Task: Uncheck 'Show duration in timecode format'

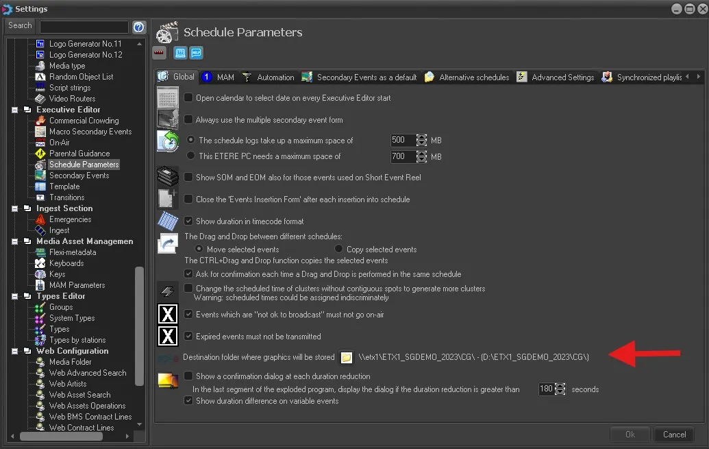Action: tap(188, 221)
